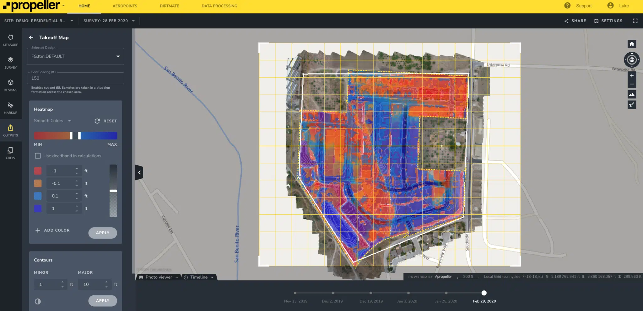Enter fullscreen mode

tap(635, 21)
